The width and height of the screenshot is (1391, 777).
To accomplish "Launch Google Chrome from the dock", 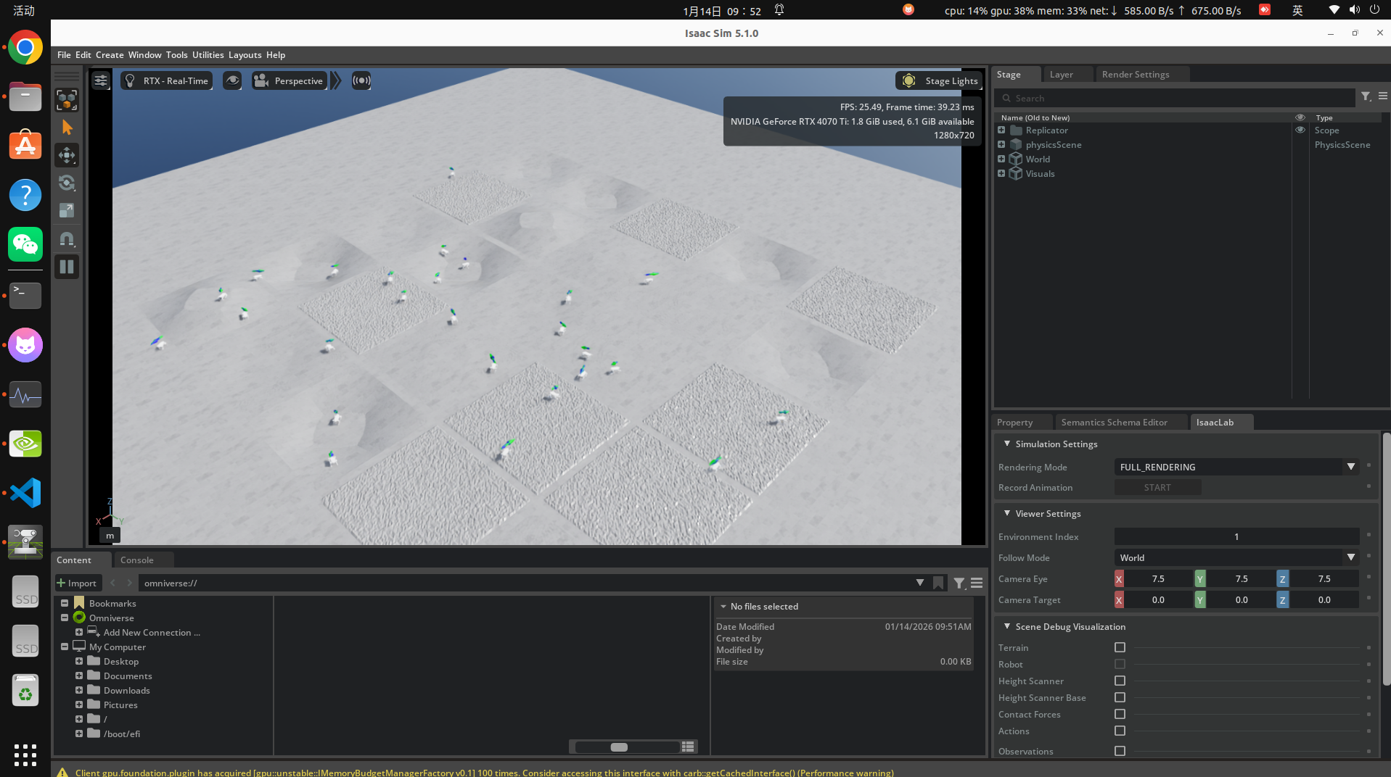I will pos(25,48).
